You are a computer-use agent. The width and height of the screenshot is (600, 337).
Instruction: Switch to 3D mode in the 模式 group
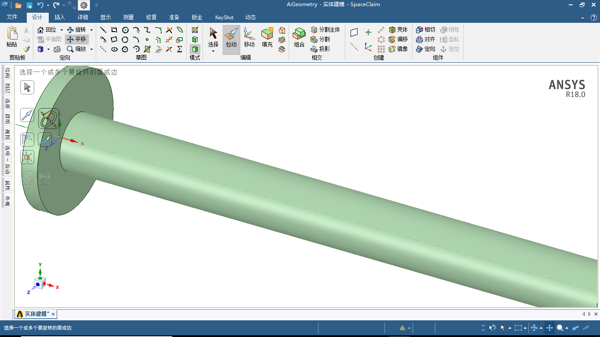click(x=195, y=49)
